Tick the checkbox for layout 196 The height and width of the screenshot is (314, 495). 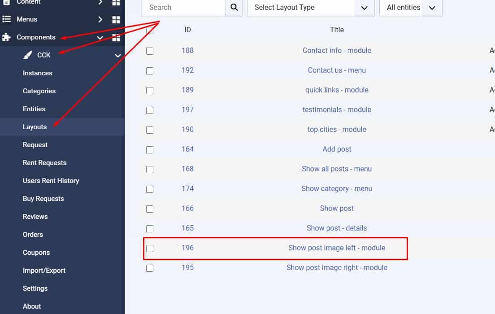pos(150,248)
